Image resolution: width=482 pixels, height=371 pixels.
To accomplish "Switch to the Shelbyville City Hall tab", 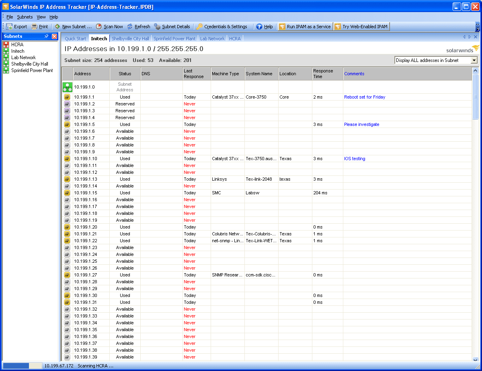I will pos(130,39).
